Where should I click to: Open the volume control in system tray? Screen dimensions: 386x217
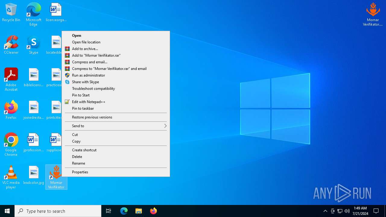[347, 211]
